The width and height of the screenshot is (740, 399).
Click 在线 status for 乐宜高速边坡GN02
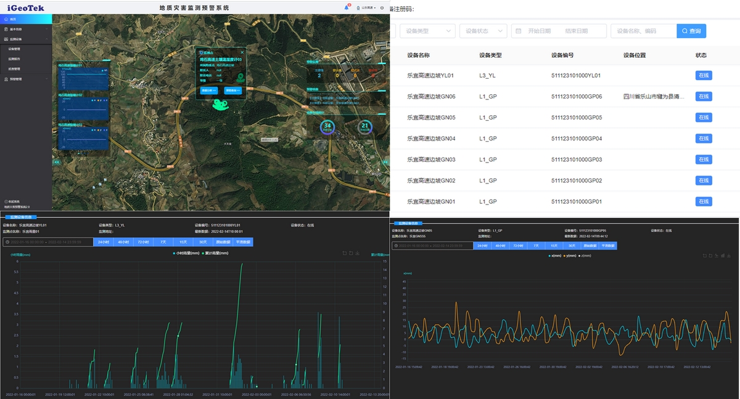(x=704, y=180)
